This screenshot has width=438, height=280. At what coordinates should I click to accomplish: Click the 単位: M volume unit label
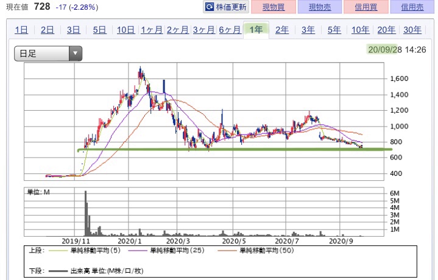tap(38, 192)
